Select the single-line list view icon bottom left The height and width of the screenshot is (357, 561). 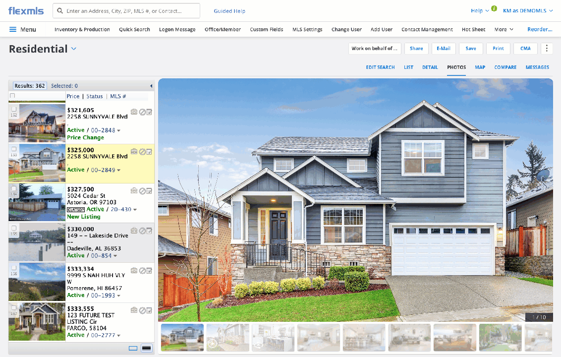pos(133,348)
